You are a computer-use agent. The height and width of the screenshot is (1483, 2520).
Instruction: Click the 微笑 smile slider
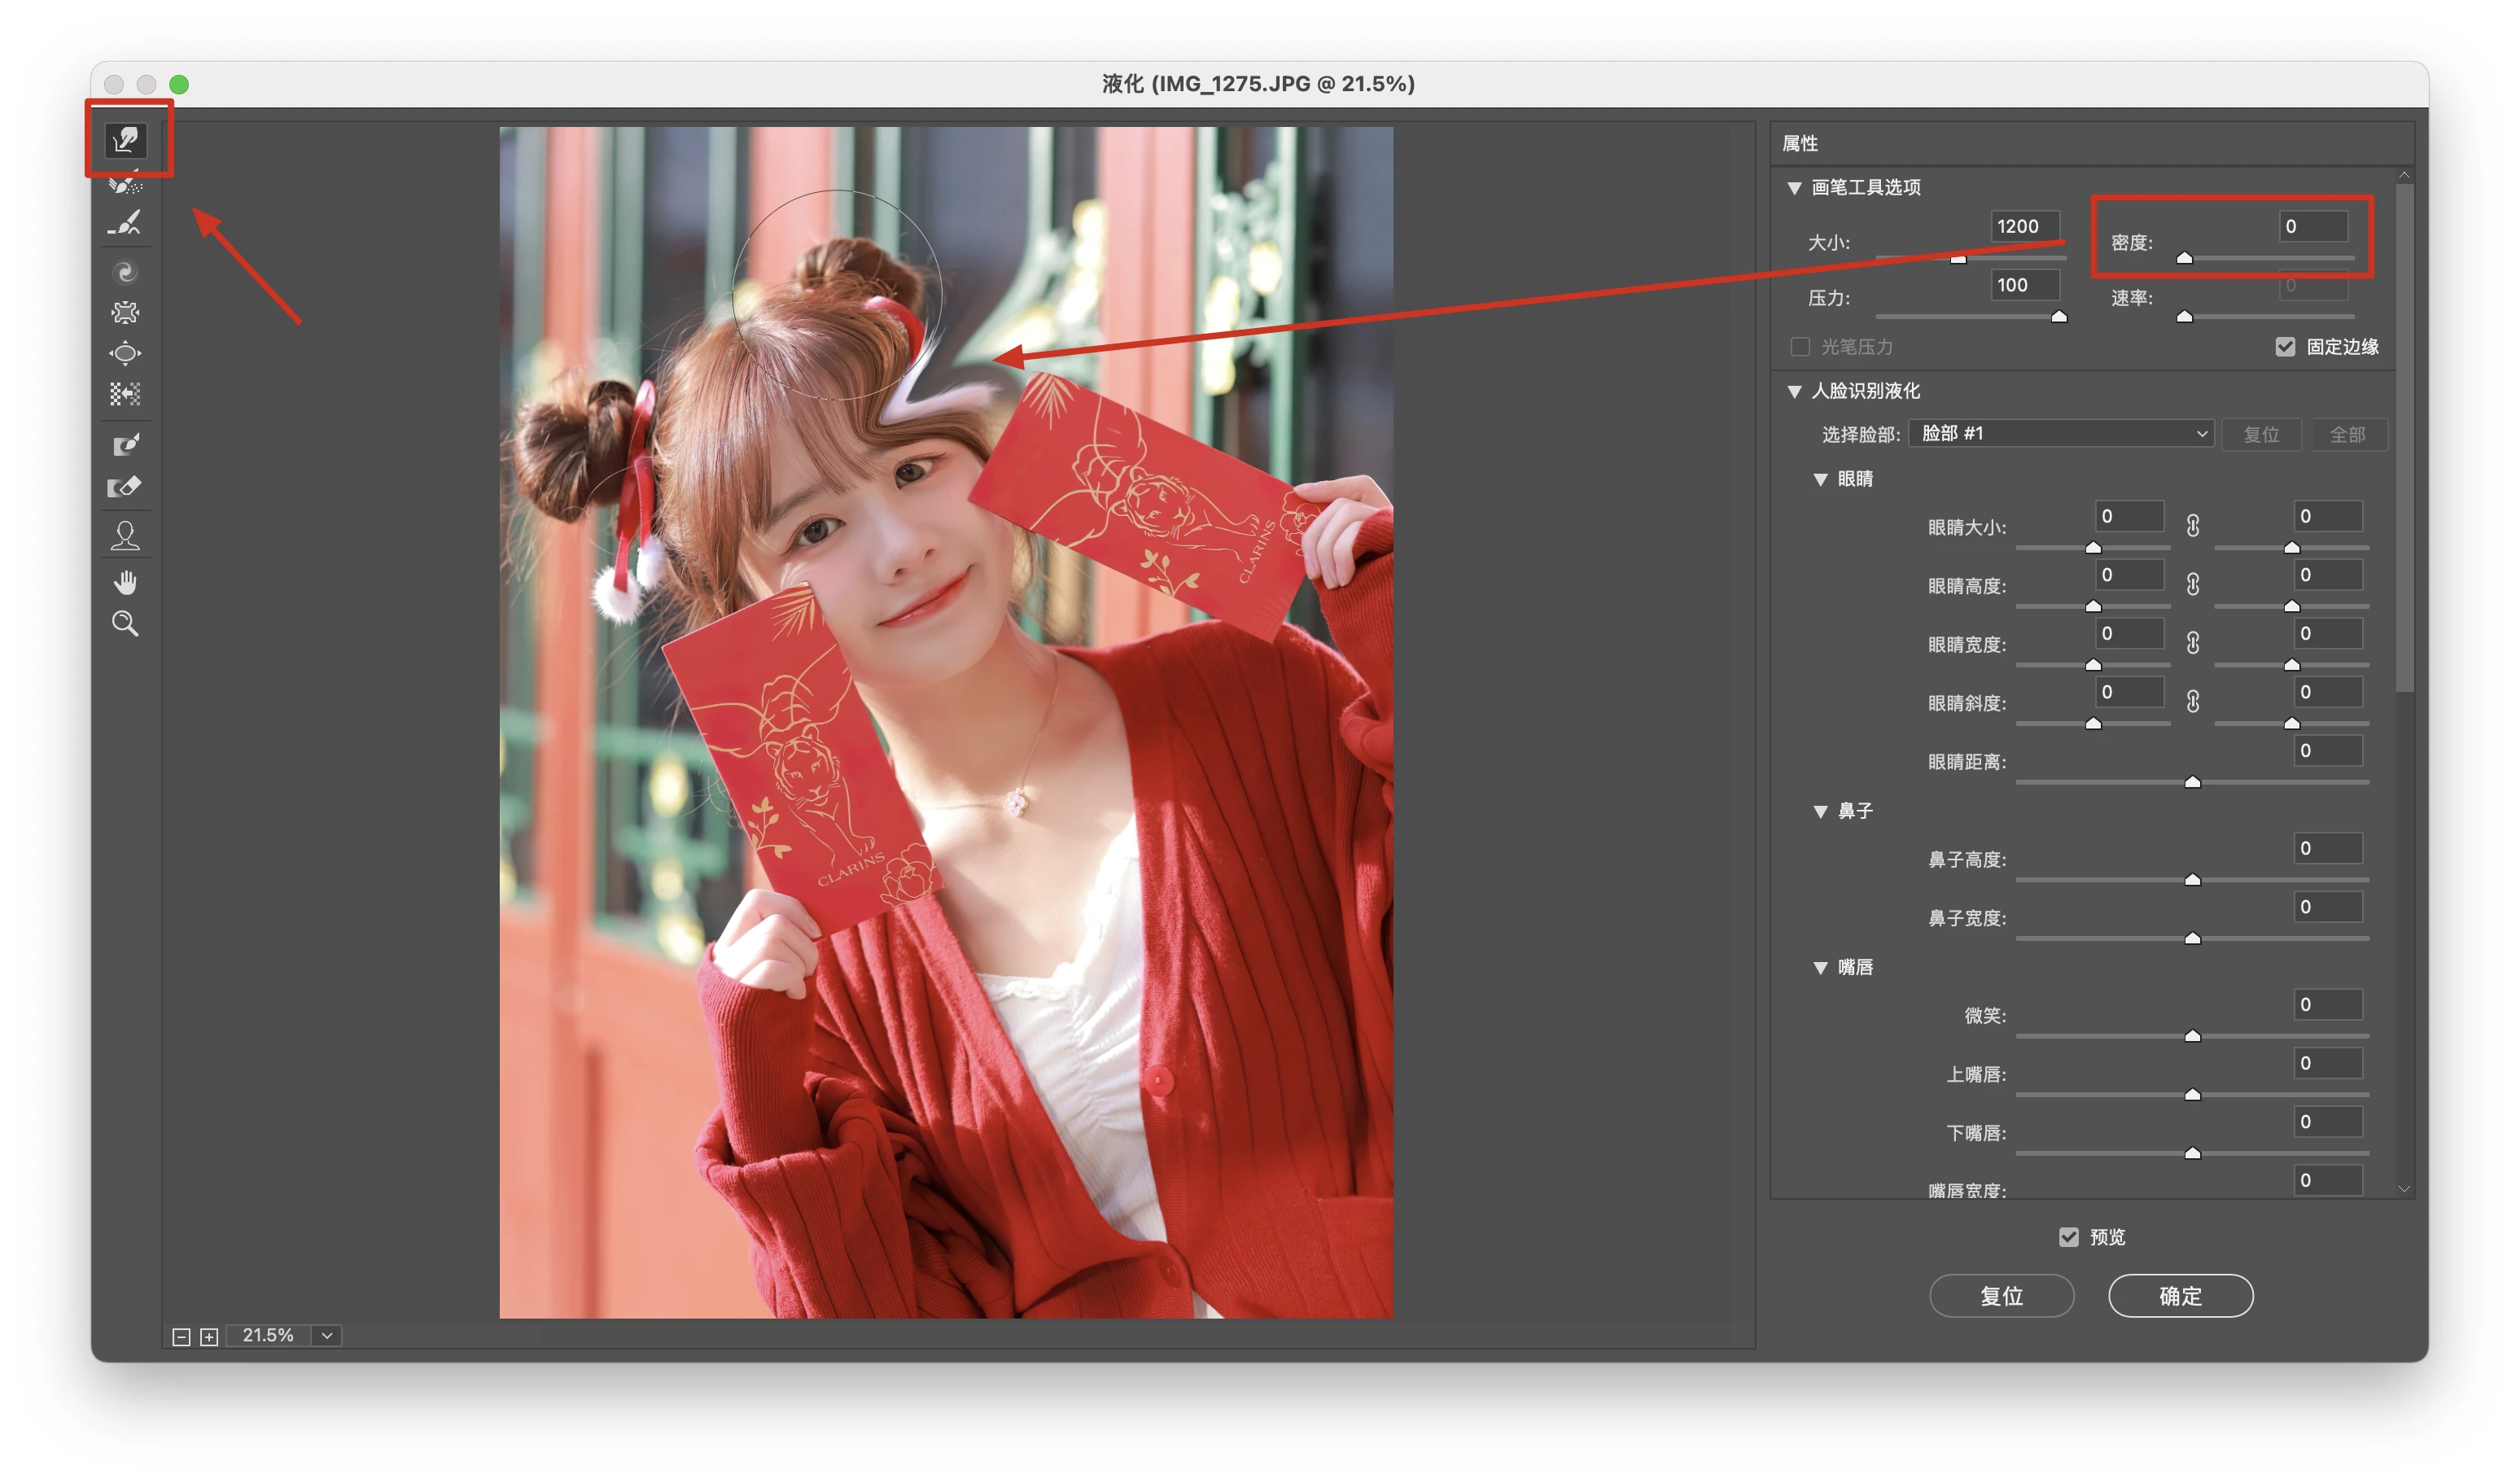click(x=2192, y=1036)
